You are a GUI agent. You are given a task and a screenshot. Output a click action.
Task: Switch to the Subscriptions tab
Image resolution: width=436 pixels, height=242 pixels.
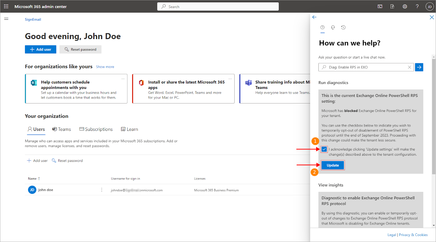[x=96, y=129]
